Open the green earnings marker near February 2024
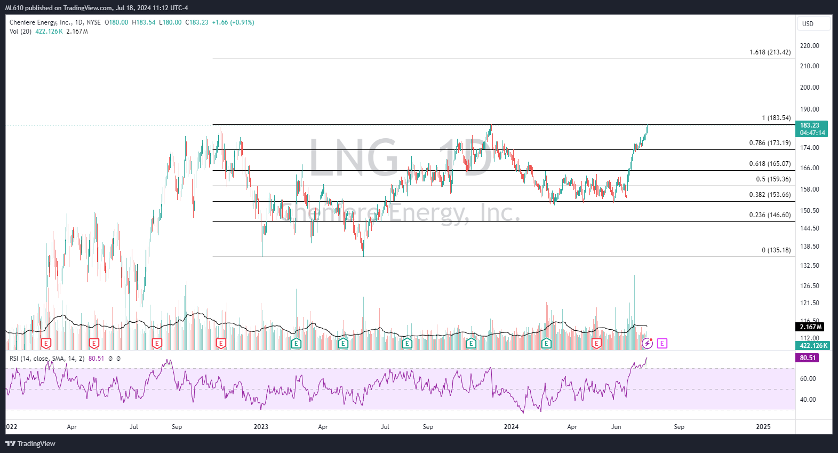 coord(546,344)
